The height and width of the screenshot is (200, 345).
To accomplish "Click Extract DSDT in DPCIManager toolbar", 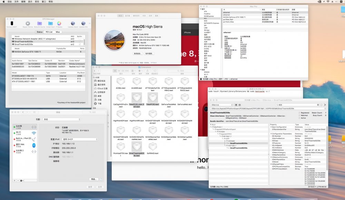I will [x=12, y=24].
